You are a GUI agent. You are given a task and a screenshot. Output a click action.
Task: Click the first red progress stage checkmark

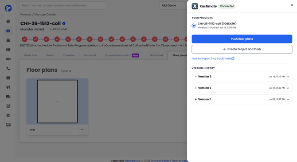click(x=25, y=39)
